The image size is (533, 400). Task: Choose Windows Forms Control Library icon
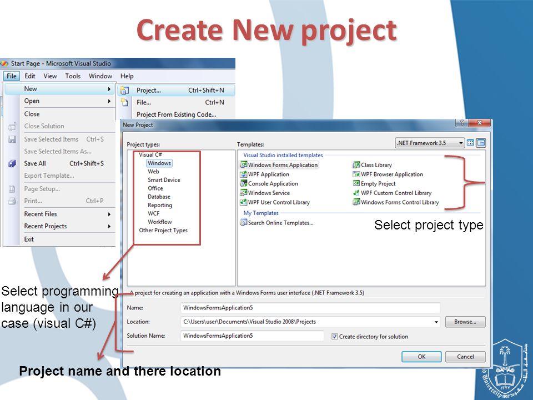point(356,202)
